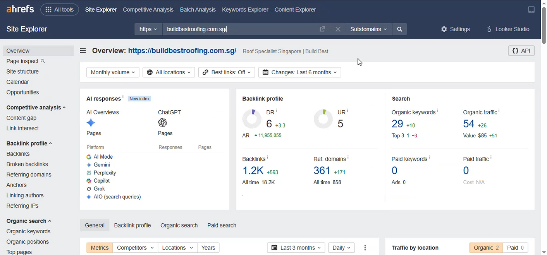Screen dimensions: 547x255
Task: Click the search magnifier button
Action: click(x=399, y=29)
